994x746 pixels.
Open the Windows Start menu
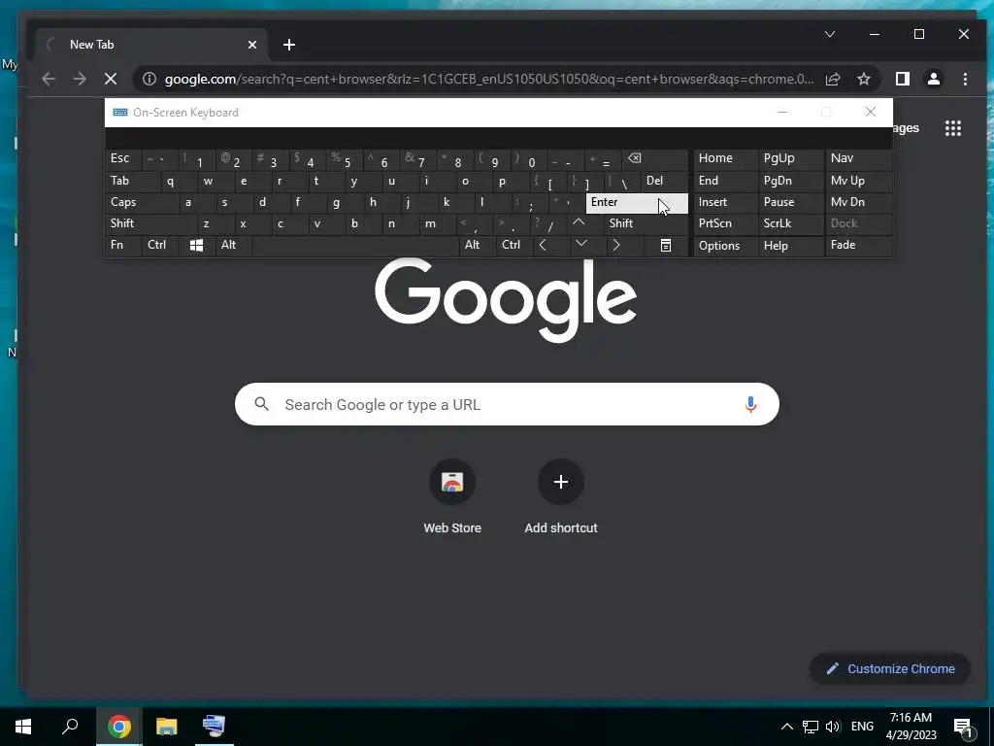[23, 726]
